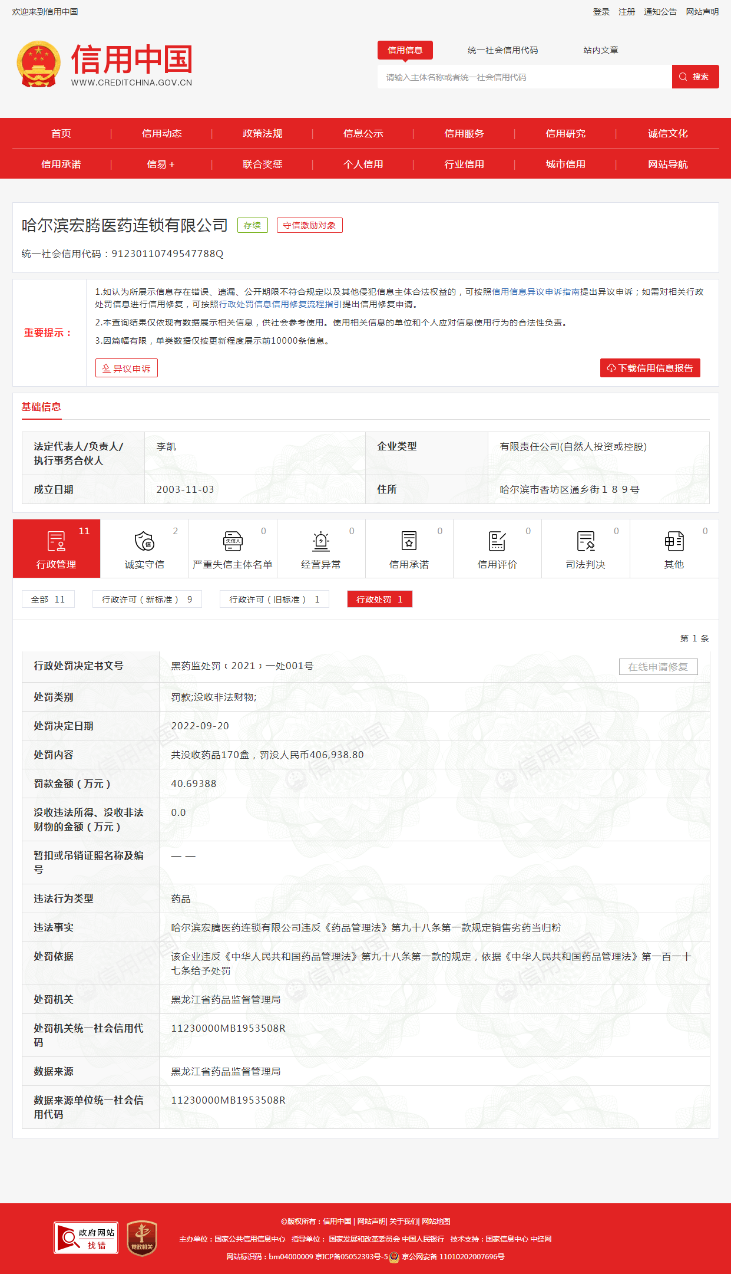
Task: Click the 存续 status tag
Action: [x=252, y=225]
